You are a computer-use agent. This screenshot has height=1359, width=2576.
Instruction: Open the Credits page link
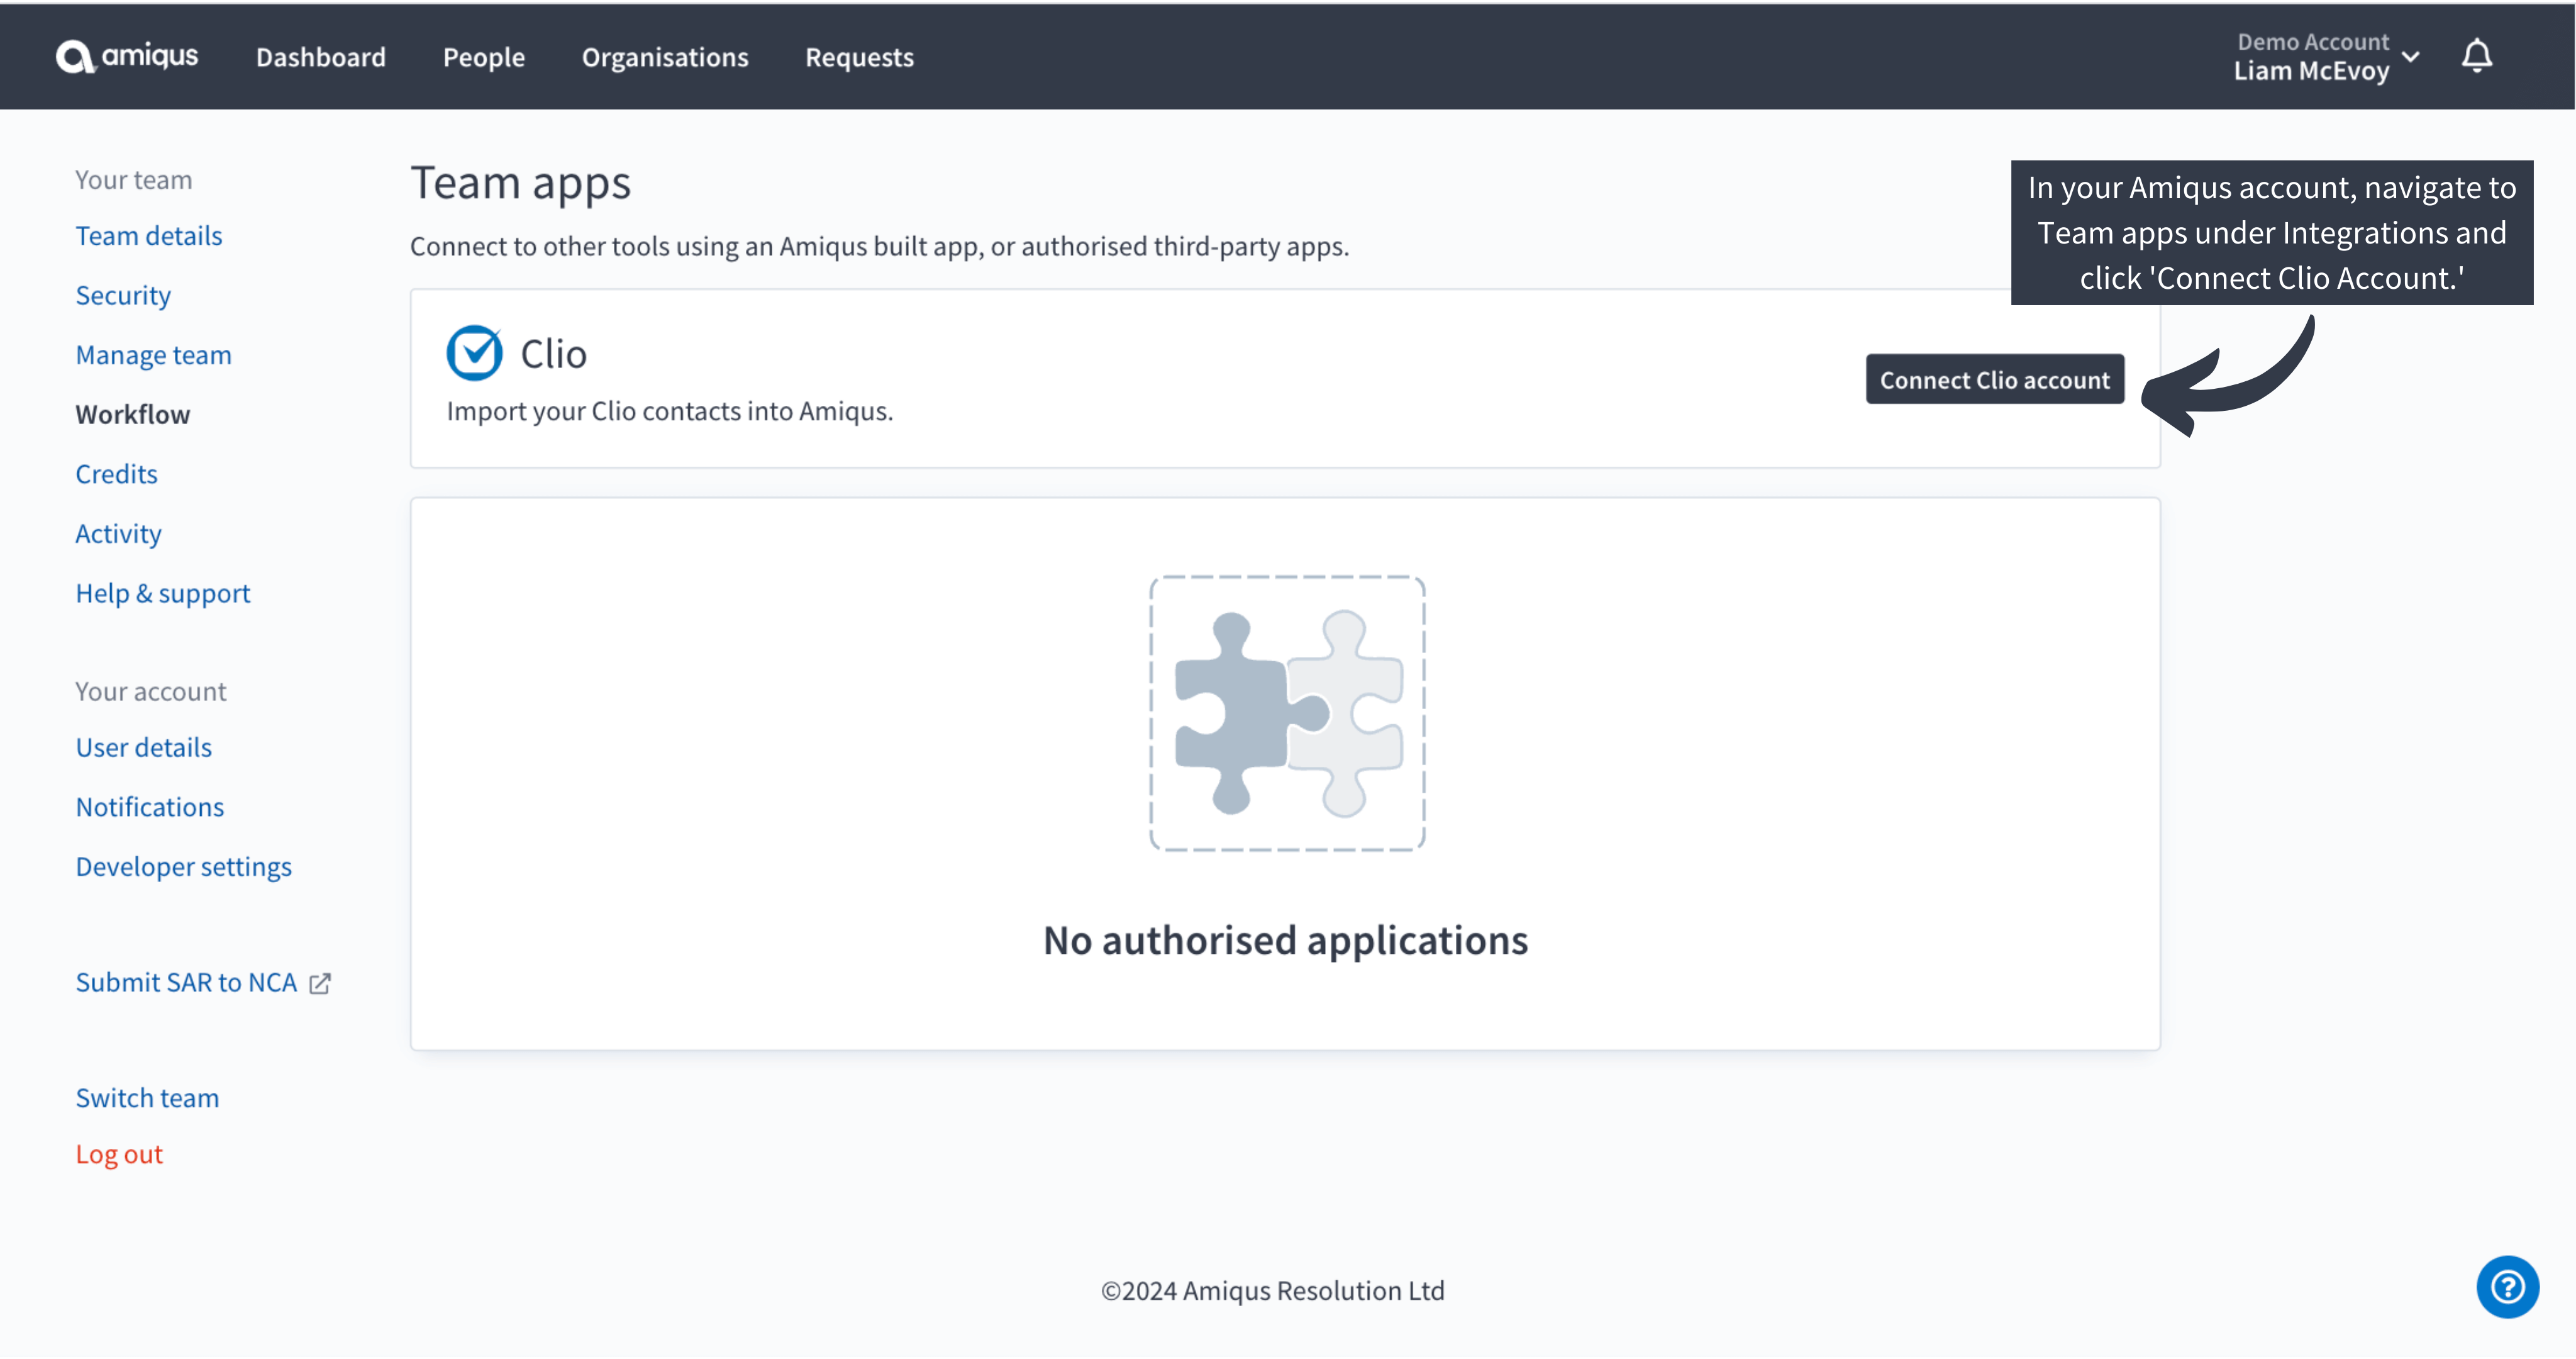click(116, 474)
